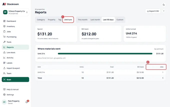Select the Custom date range
This screenshot has height=107, width=170.
[120, 20]
